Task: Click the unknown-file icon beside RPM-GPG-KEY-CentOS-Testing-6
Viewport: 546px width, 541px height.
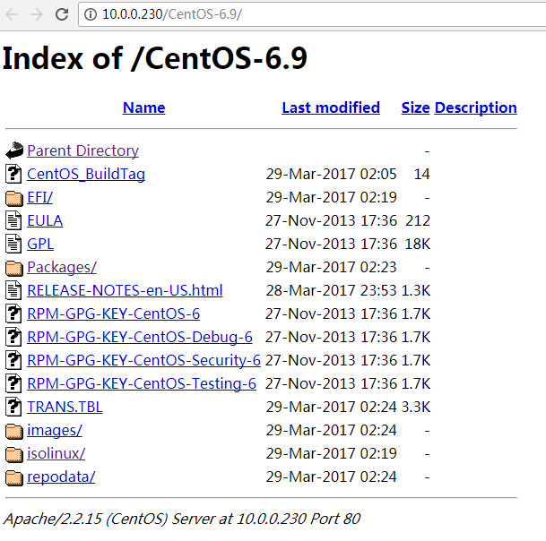Action: [14, 383]
